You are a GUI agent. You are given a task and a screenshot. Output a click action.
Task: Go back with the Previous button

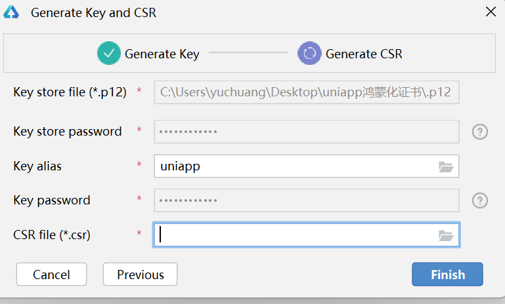click(x=140, y=274)
